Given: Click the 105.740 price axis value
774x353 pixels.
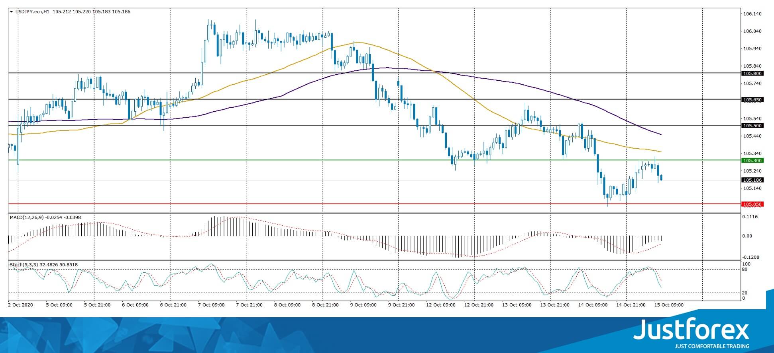Looking at the screenshot, I should point(752,83).
